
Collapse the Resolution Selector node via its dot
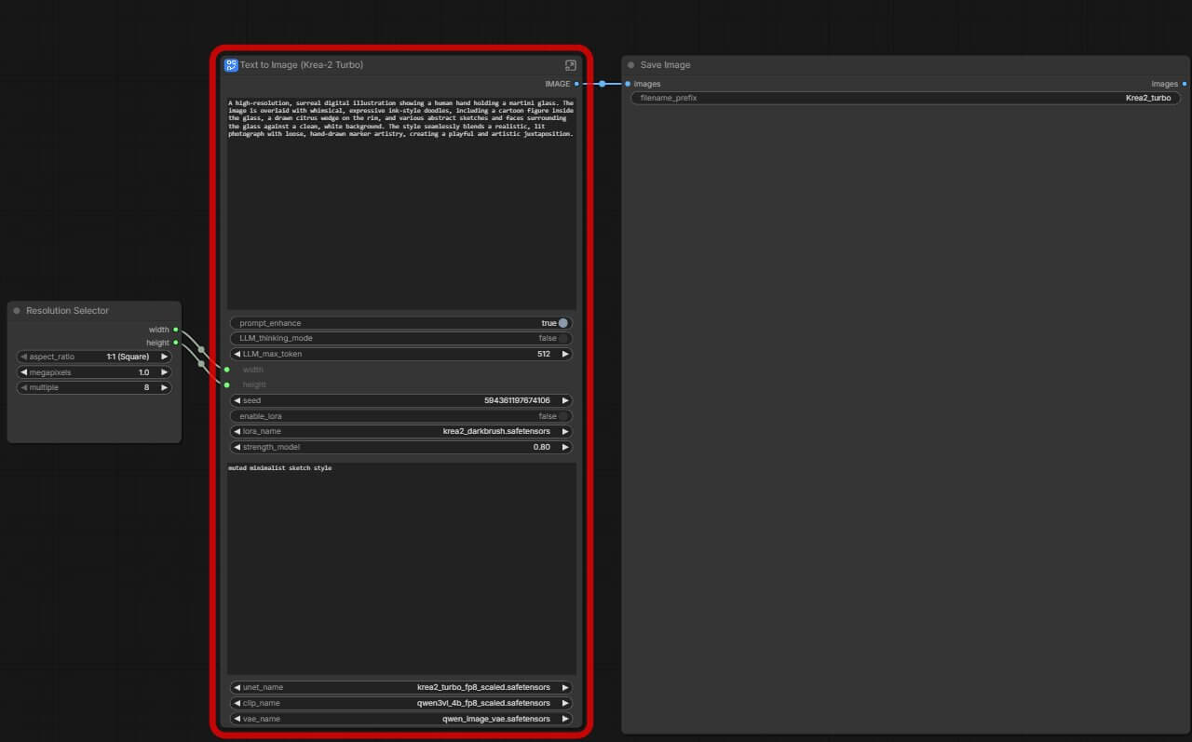coord(17,311)
